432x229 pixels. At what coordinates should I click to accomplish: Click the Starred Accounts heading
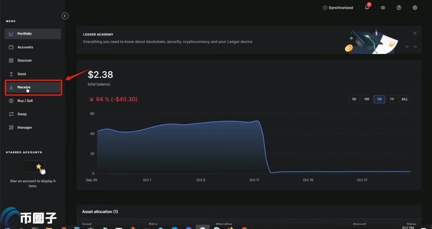(x=24, y=152)
